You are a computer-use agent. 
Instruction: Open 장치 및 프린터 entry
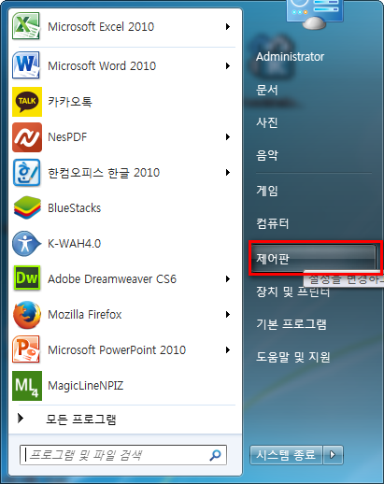292,292
